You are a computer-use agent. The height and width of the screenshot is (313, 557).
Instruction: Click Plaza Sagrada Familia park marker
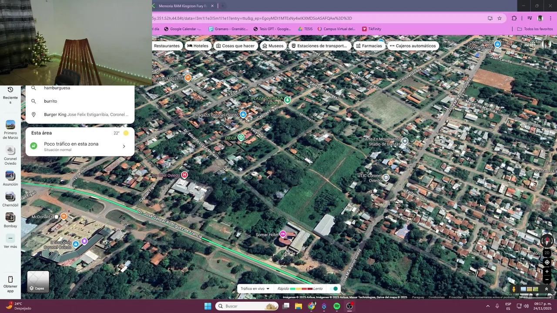(287, 100)
